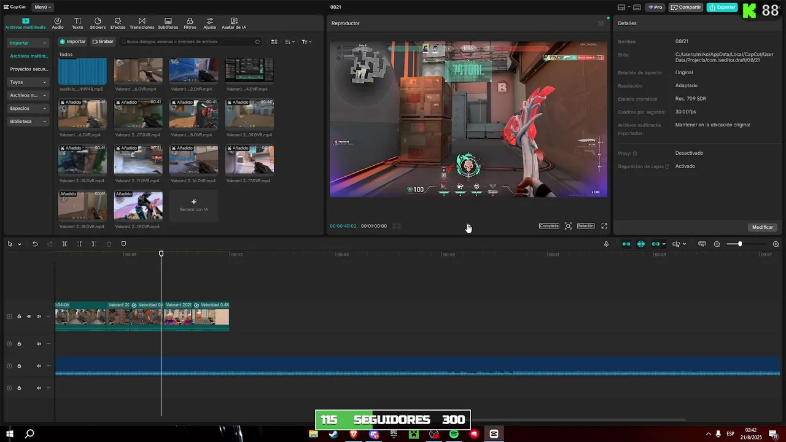This screenshot has width=786, height=442.
Task: Enter fullscreen preview mode
Action: click(x=604, y=226)
